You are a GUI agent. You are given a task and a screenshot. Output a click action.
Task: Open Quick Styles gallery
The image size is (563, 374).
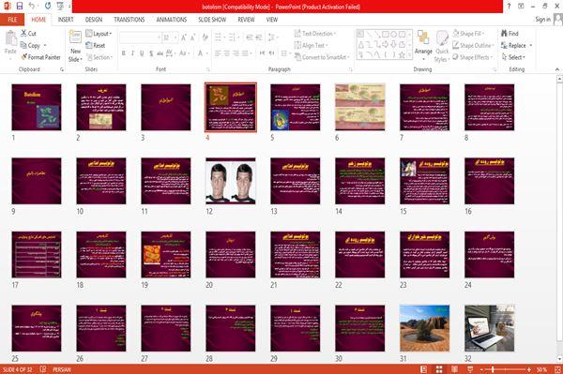[x=442, y=46]
